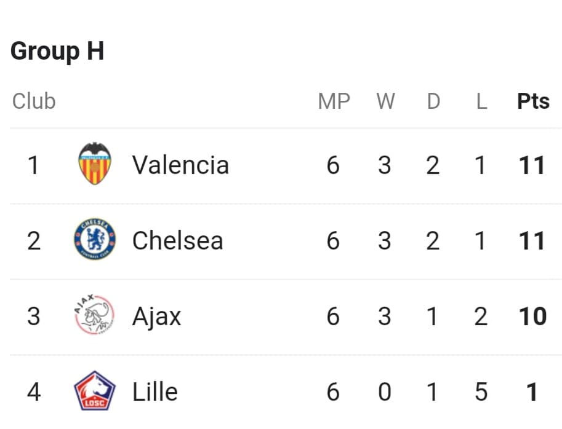Select the Lille team name
Image resolution: width=562 pixels, height=429 pixels.
point(155,392)
